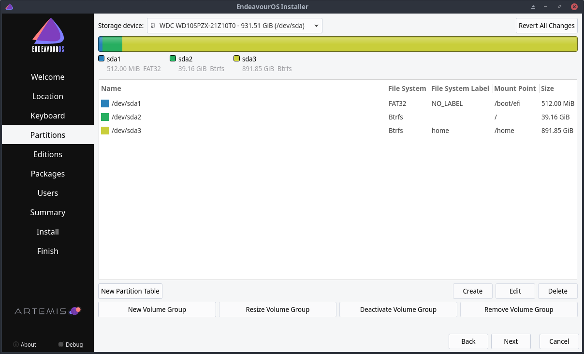584x354 pixels.
Task: Click the drive icon inside the storage selector
Action: tap(153, 26)
